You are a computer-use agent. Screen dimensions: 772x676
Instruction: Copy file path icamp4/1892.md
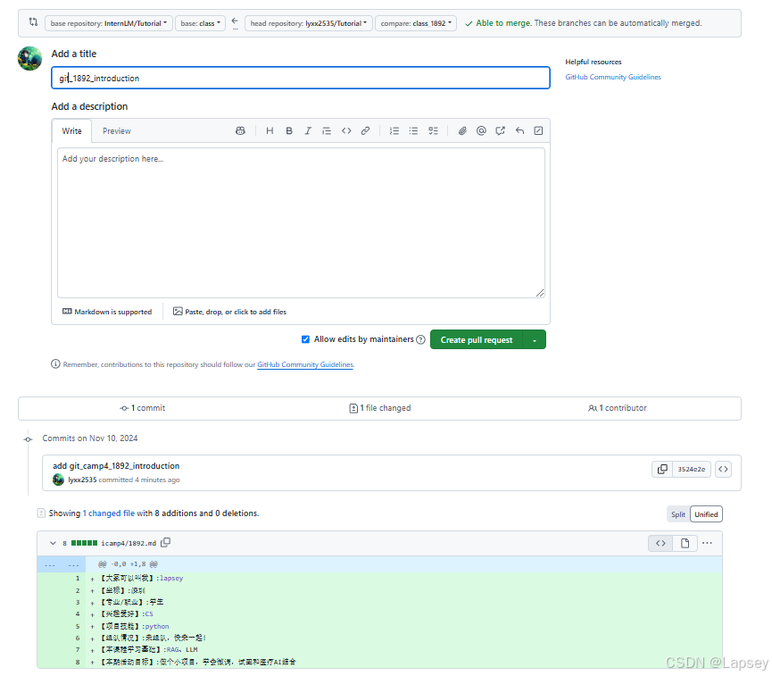(166, 543)
